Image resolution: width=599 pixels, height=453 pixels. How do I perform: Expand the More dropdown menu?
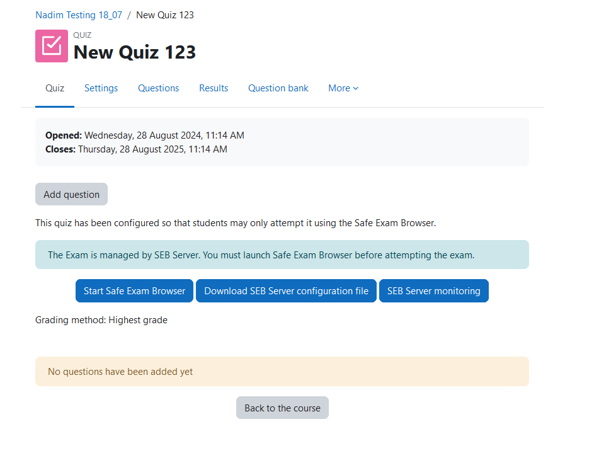343,88
